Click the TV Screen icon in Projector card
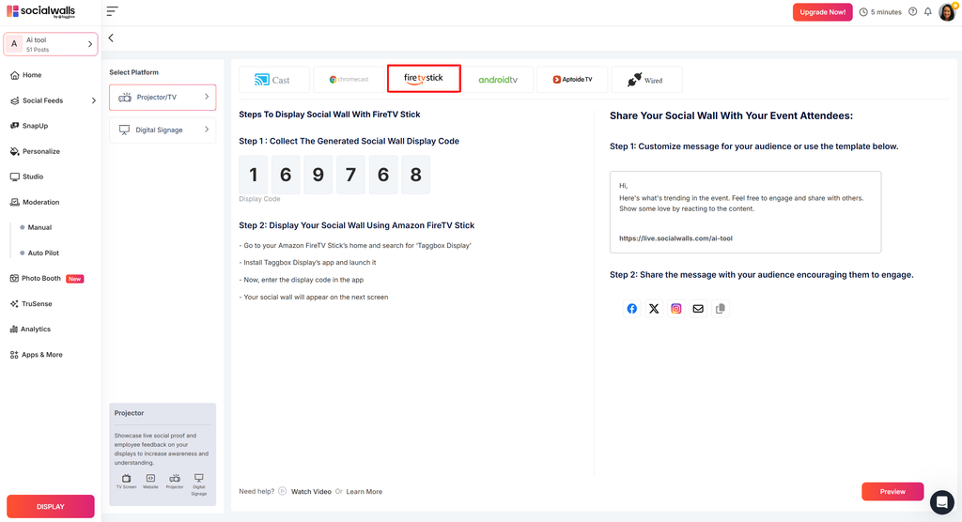 tap(127, 481)
